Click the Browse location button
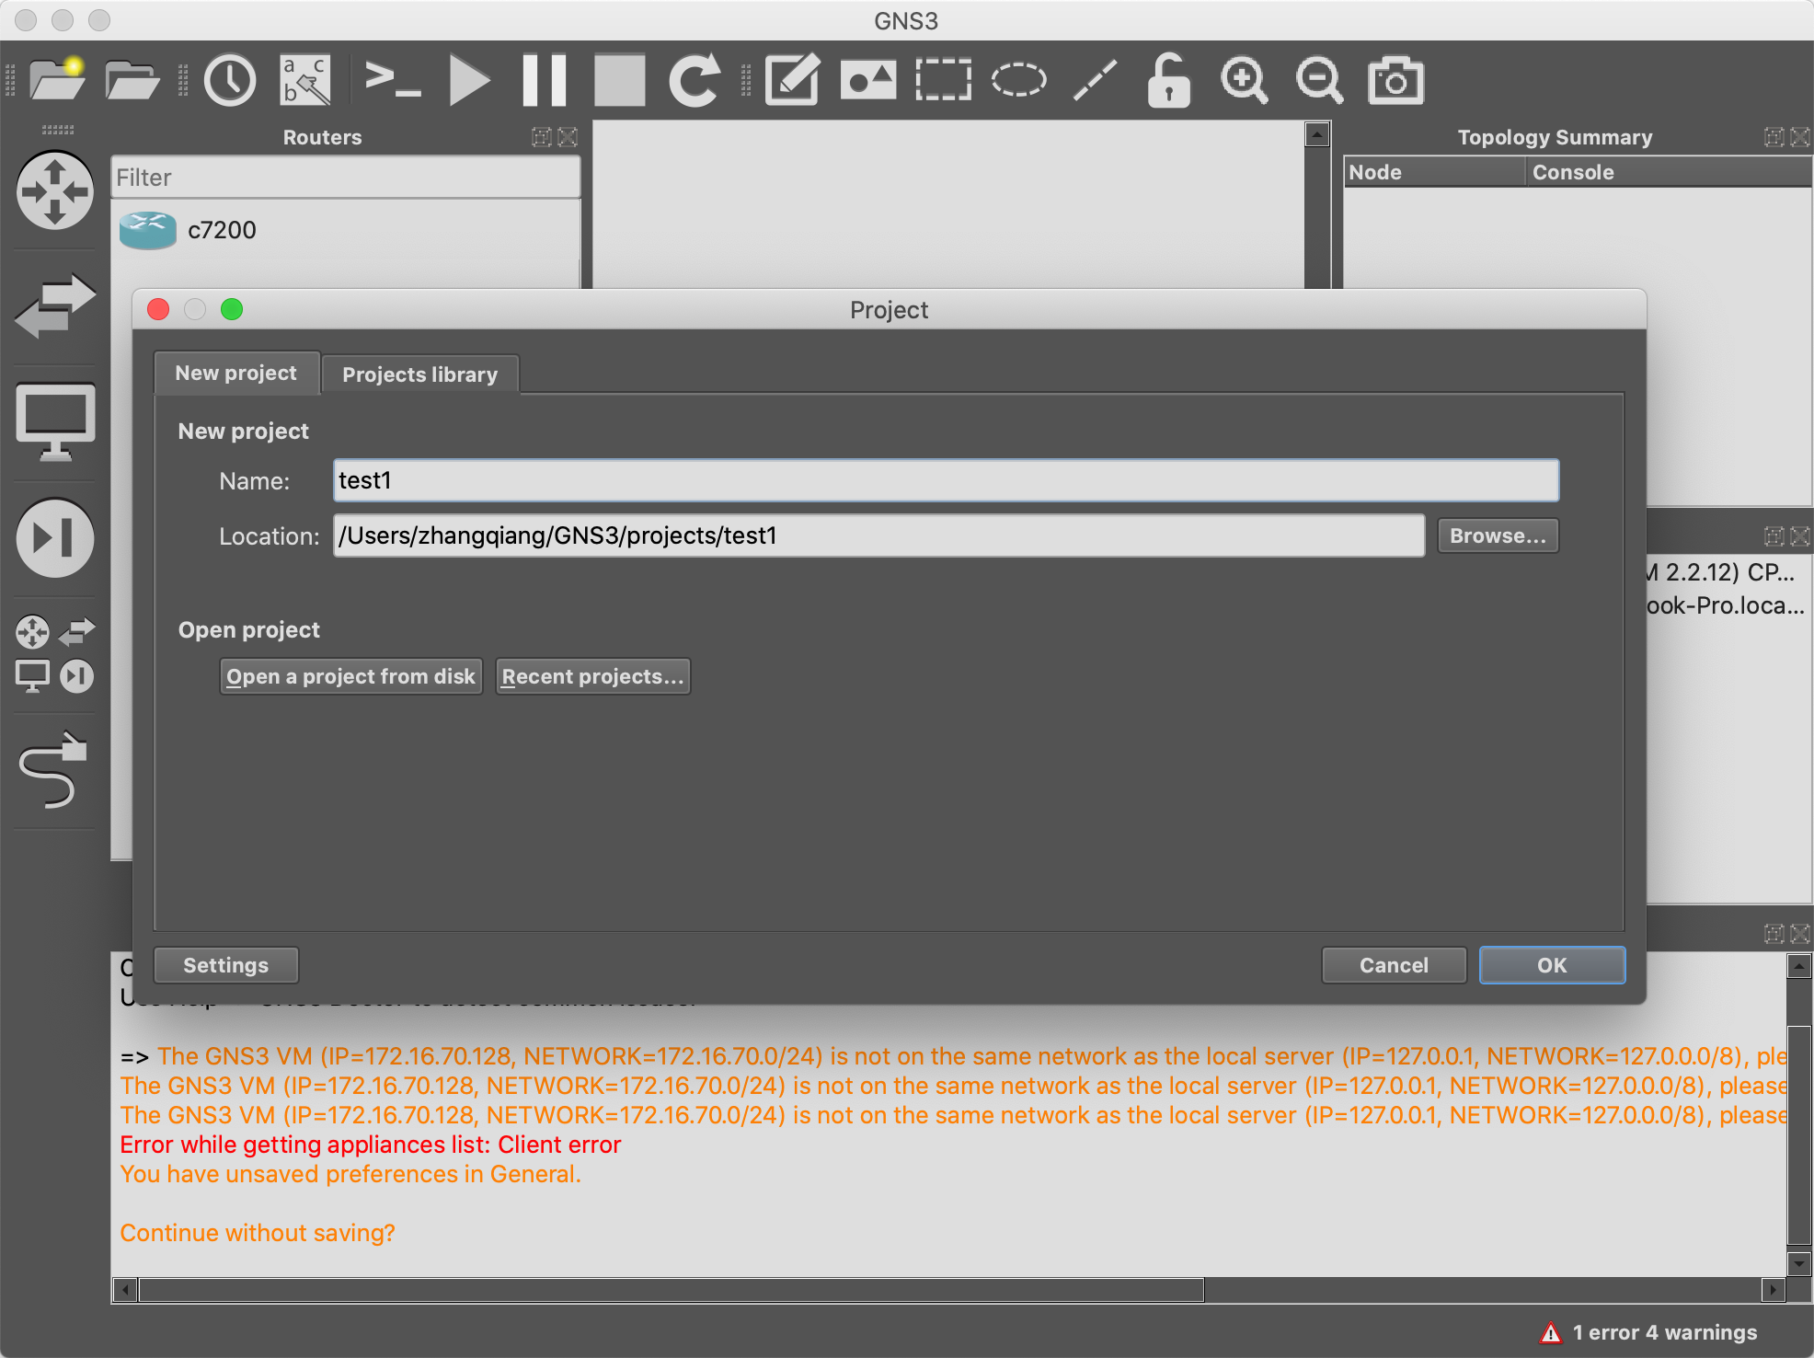This screenshot has width=1814, height=1358. [1497, 535]
